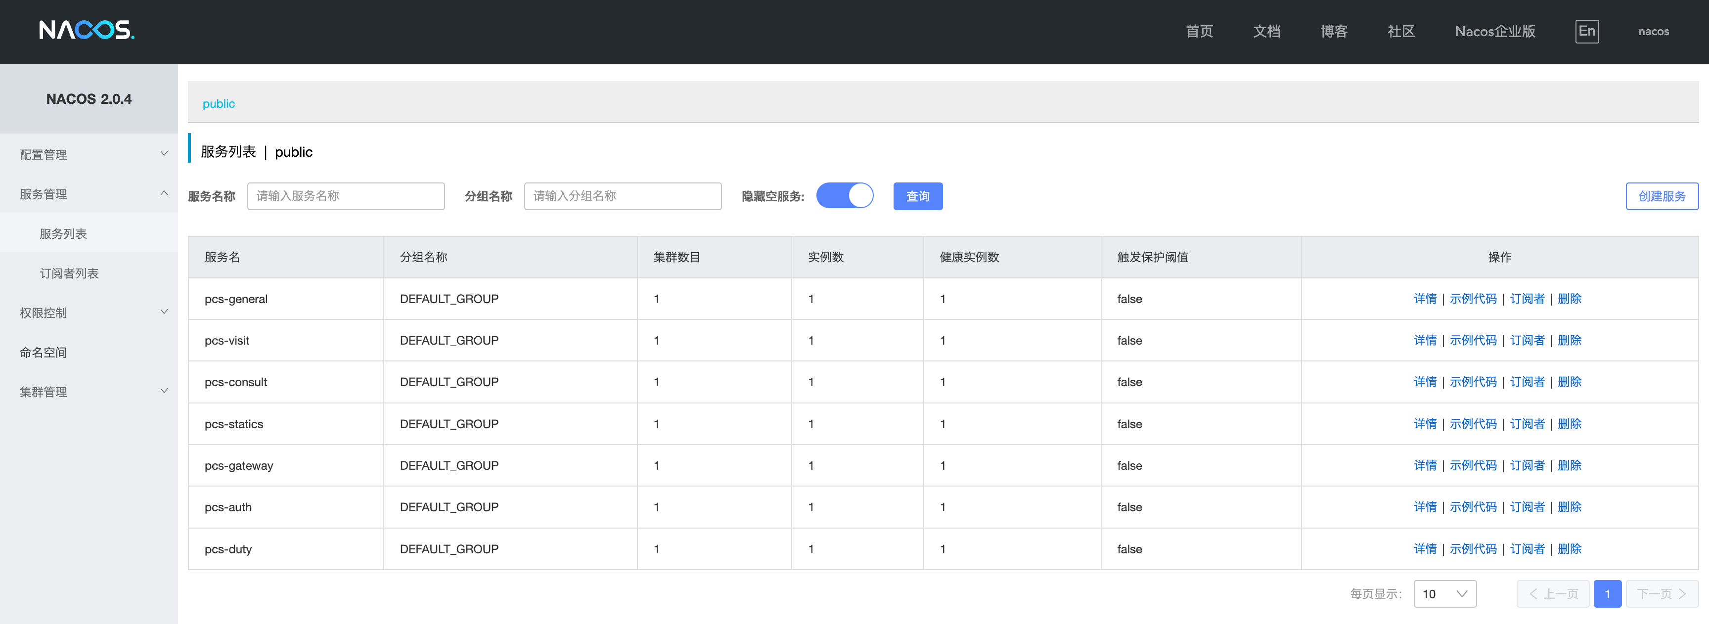Switch language with the En icon

point(1586,31)
